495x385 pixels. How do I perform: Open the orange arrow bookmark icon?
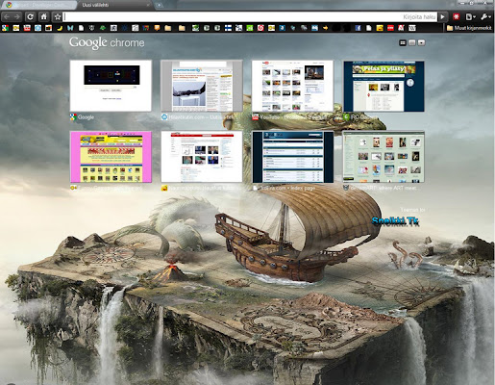pos(325,28)
